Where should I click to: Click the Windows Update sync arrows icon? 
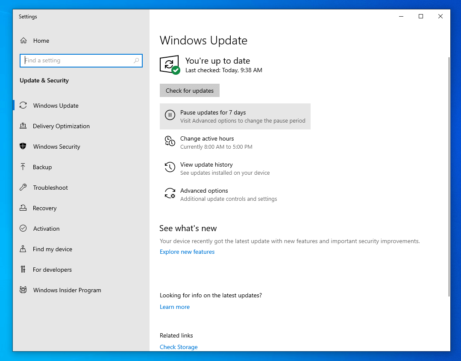[x=23, y=105]
